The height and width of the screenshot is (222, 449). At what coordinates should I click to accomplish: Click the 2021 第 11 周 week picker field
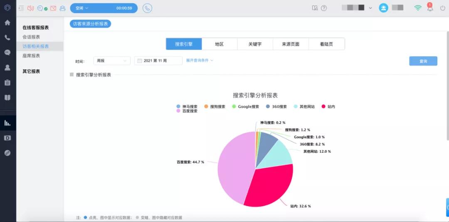(158, 61)
